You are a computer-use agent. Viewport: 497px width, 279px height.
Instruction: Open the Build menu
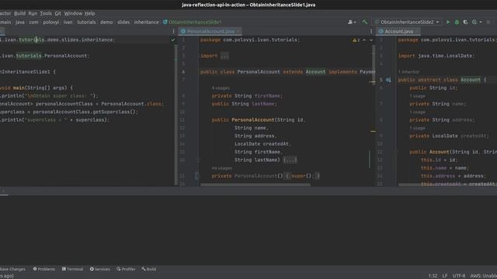click(19, 13)
